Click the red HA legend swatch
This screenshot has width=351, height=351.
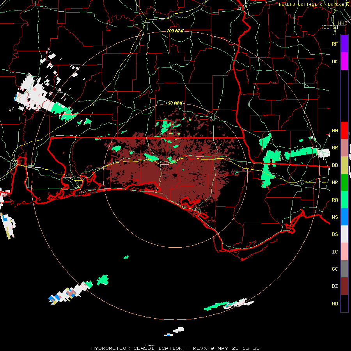tap(344, 130)
